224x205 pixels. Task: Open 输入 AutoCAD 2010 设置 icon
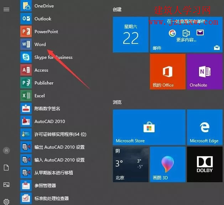point(26,160)
